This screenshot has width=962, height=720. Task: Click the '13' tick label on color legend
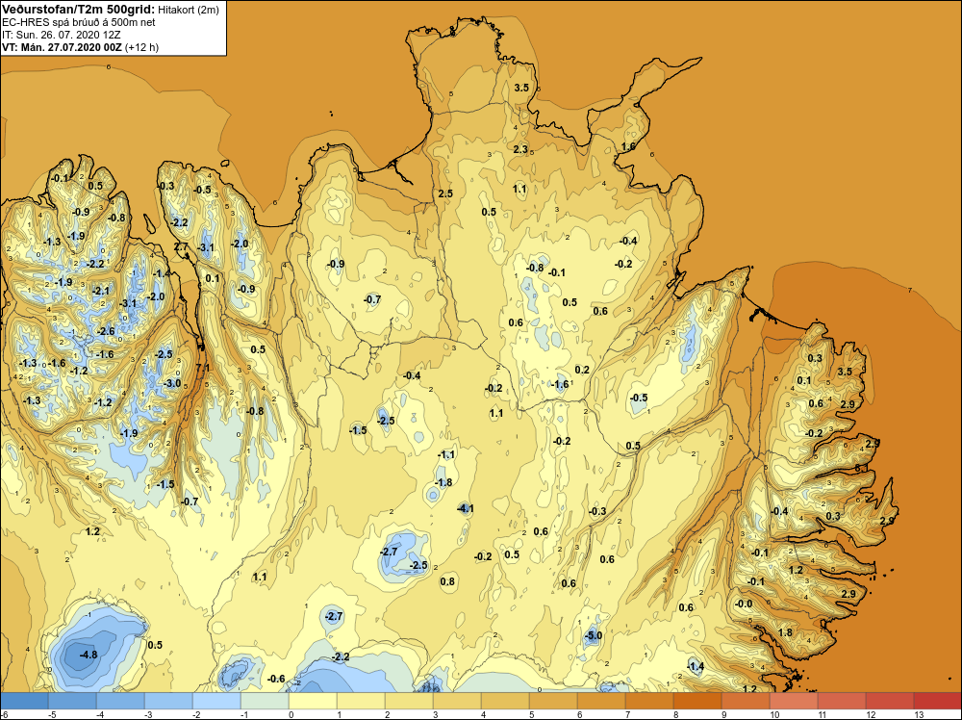coord(919,714)
